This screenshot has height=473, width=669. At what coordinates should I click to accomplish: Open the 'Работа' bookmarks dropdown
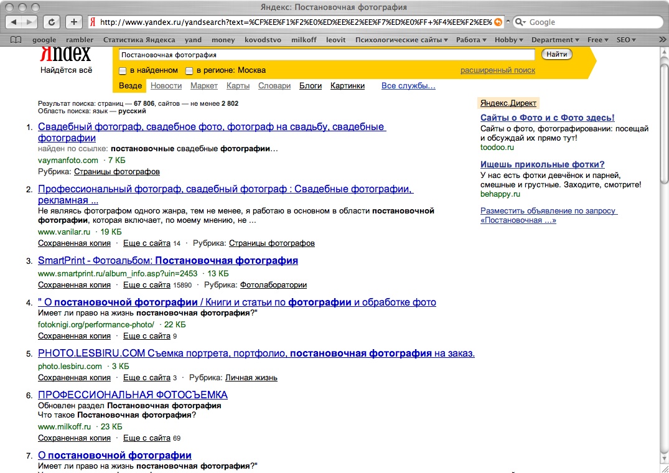471,40
